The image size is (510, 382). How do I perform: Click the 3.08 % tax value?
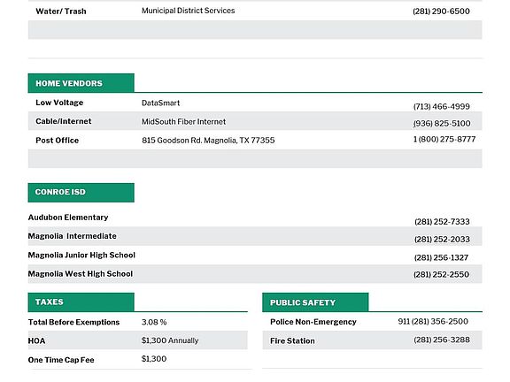[x=154, y=322]
